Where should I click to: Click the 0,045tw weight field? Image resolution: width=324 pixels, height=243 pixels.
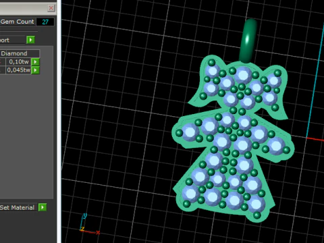18,70
